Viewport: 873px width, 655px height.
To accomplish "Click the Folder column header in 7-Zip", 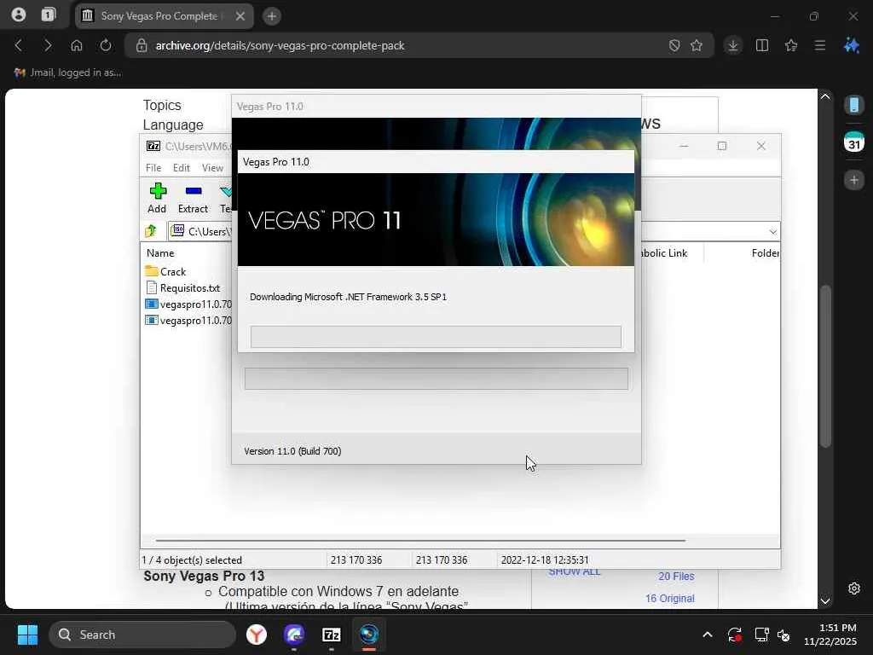I will click(764, 252).
